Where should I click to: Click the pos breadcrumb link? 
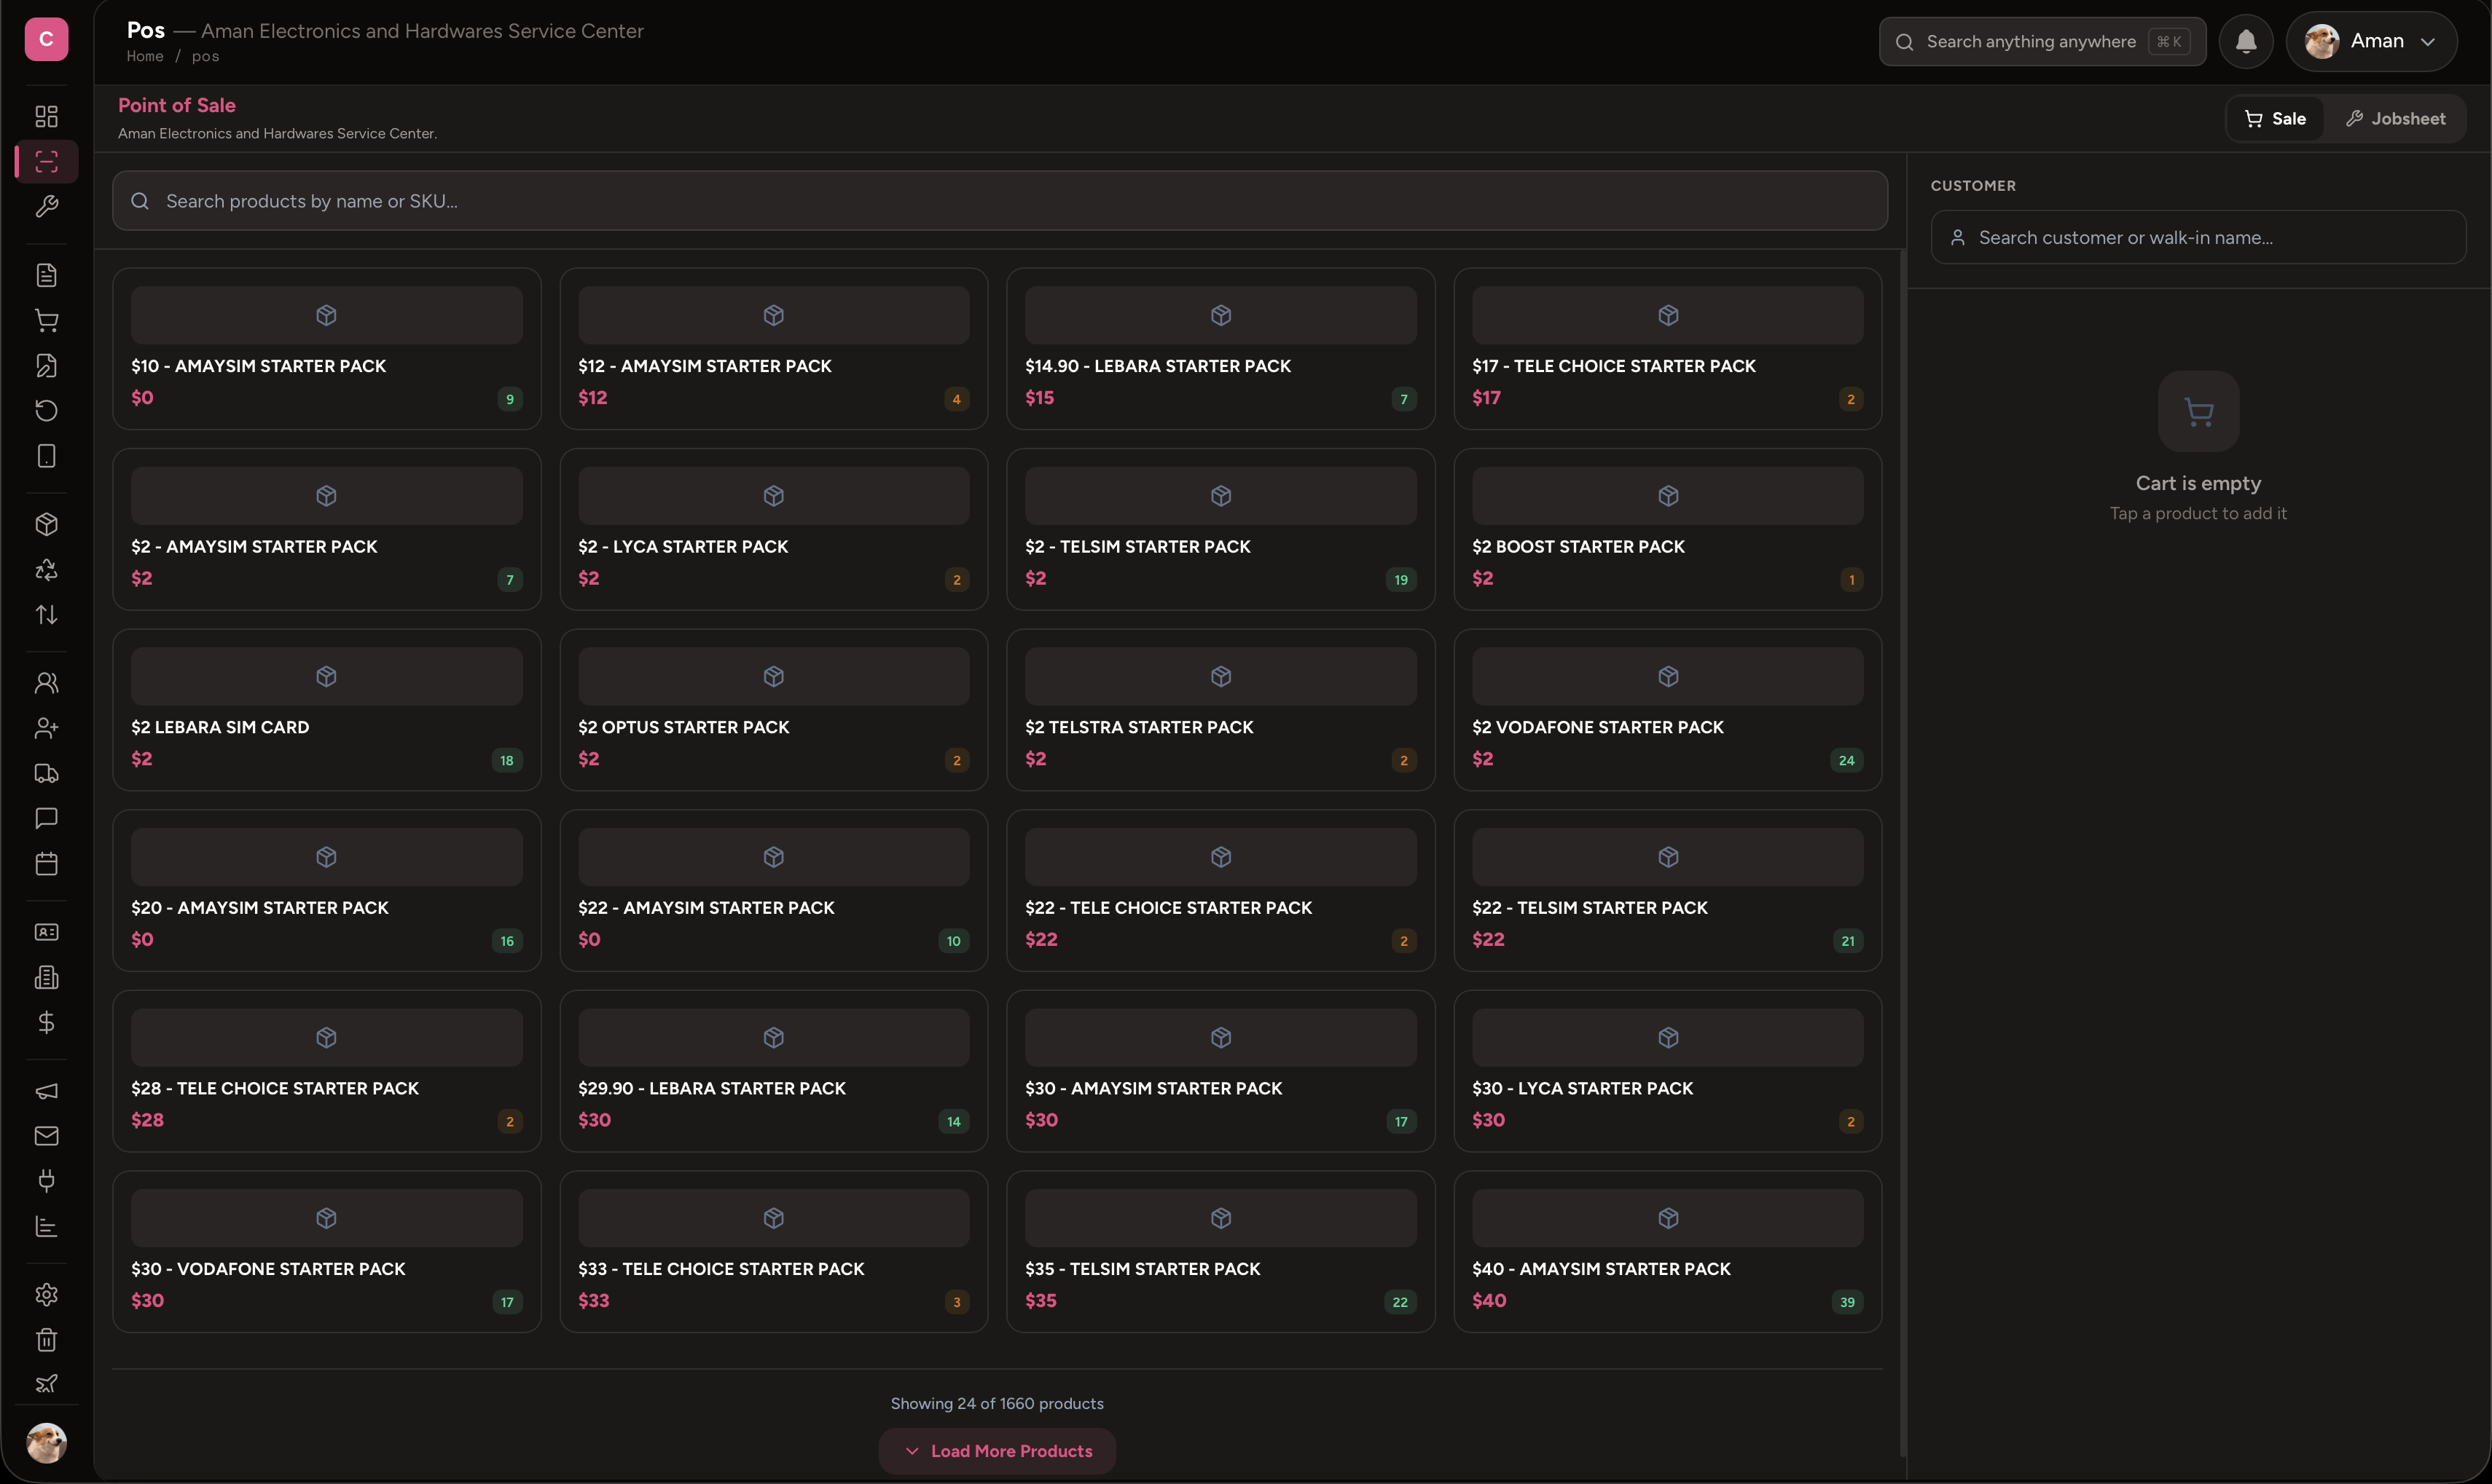(x=205, y=57)
